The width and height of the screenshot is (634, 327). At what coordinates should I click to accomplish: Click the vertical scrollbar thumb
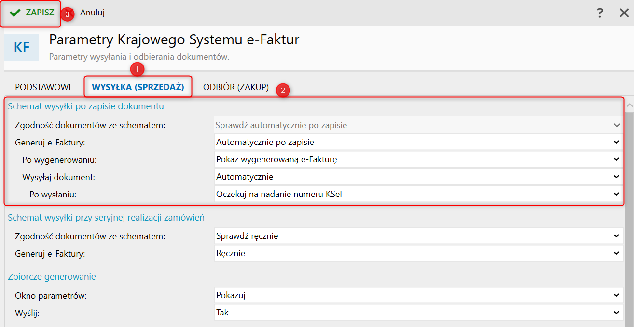click(x=629, y=217)
